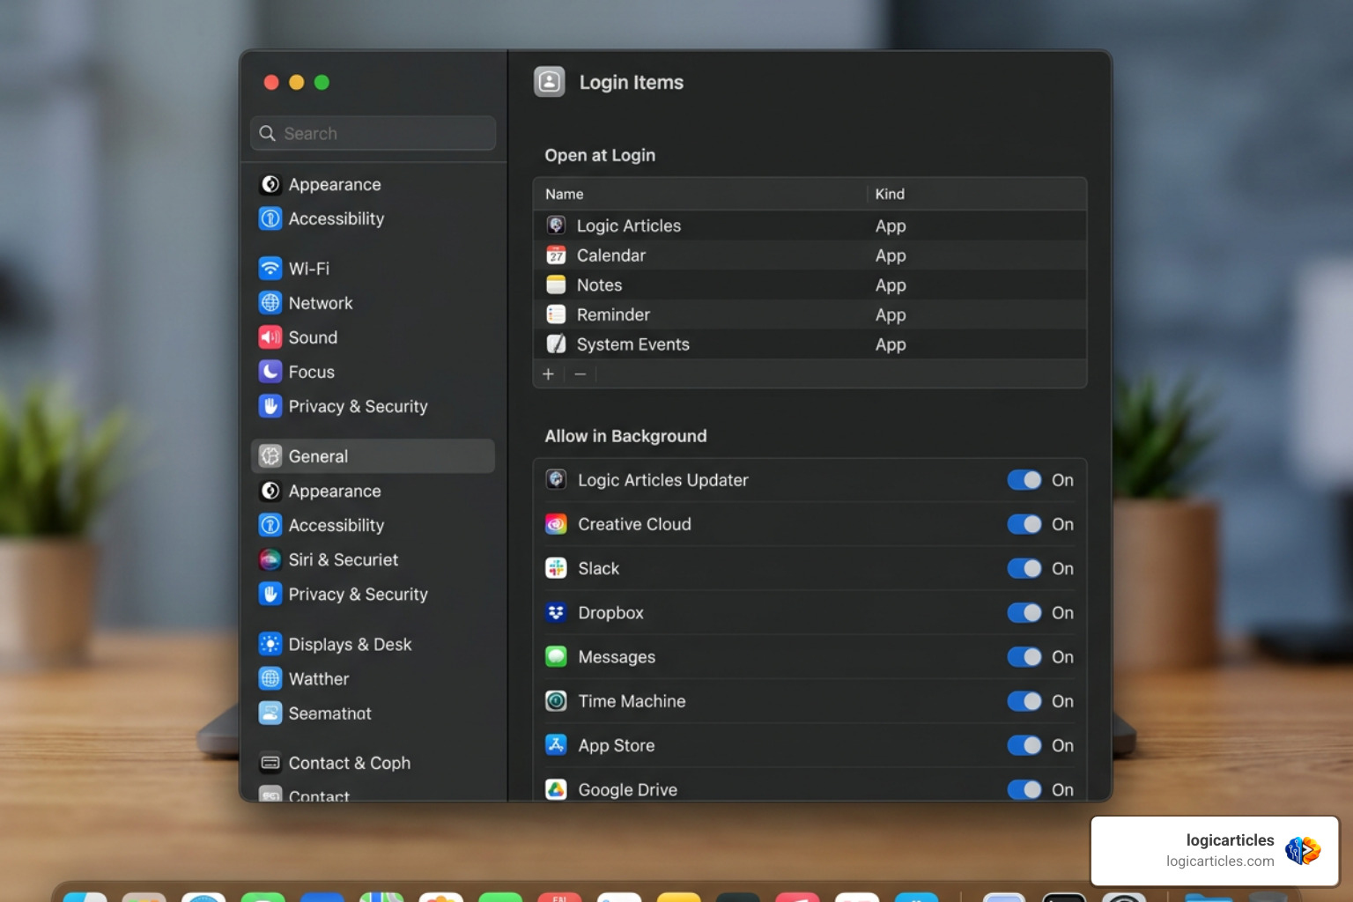Image resolution: width=1353 pixels, height=902 pixels.
Task: Open Appearance directly below General
Action: 335,491
